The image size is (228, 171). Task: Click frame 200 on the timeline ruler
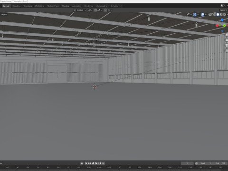[x=170, y=167]
